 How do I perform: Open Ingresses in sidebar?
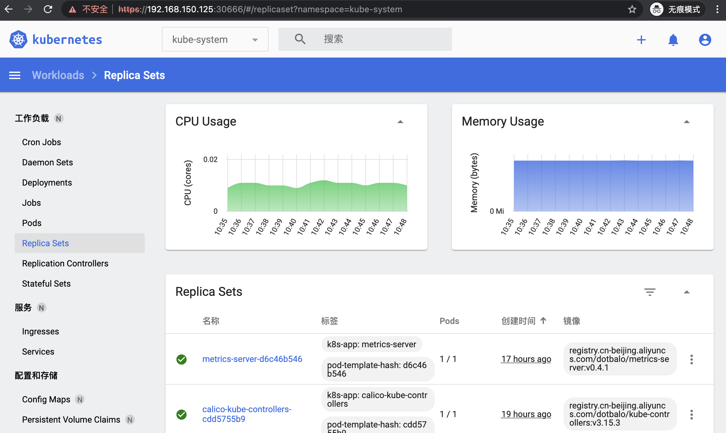coord(40,331)
